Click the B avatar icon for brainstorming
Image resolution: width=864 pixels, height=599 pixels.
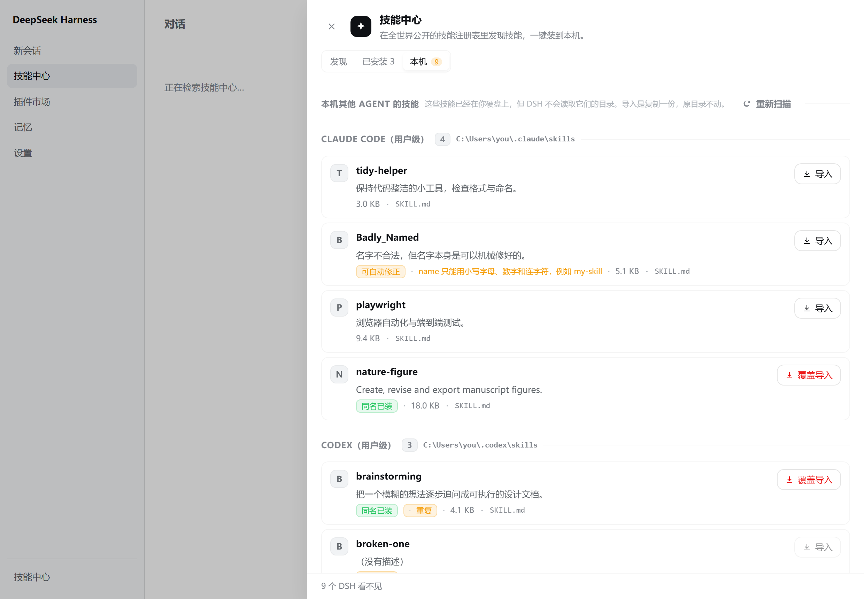click(339, 479)
